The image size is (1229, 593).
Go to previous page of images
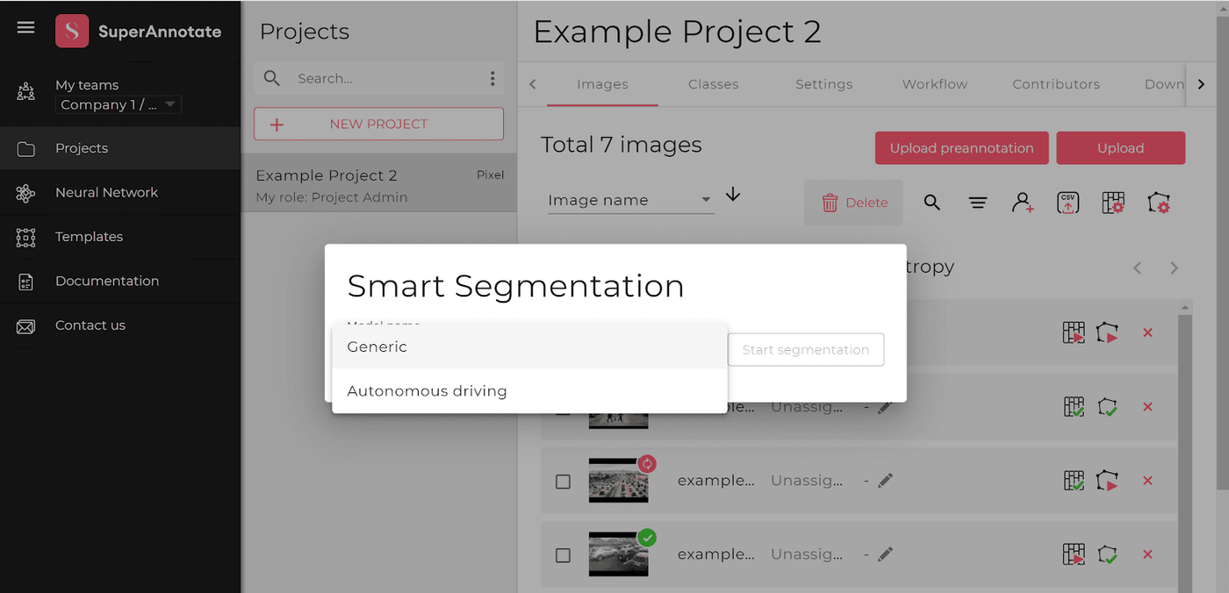(1138, 268)
